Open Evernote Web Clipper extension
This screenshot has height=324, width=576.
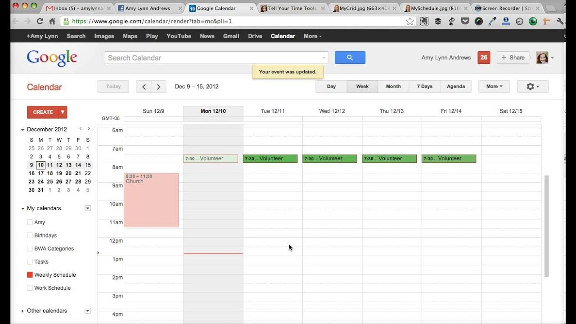[x=424, y=21]
